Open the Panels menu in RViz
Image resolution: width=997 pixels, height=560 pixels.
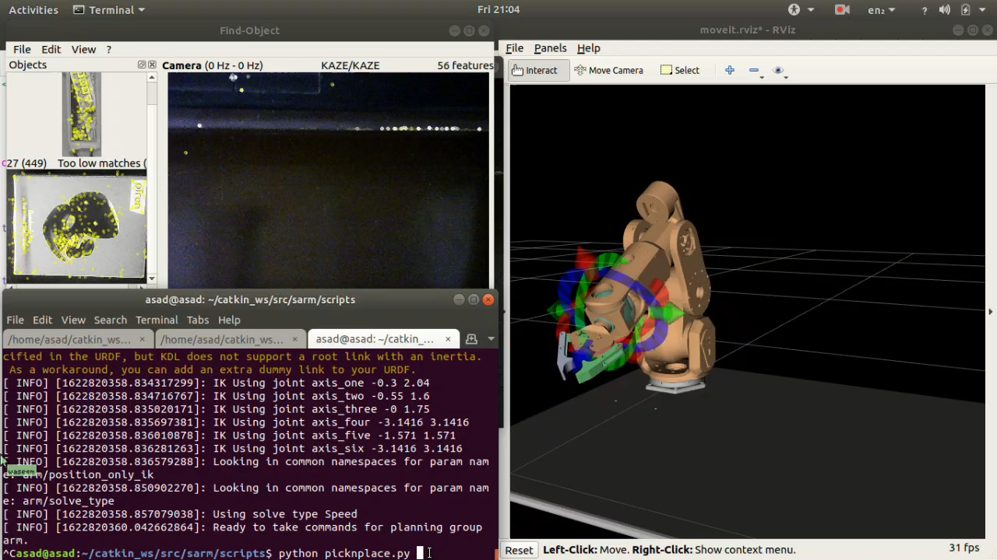[550, 48]
